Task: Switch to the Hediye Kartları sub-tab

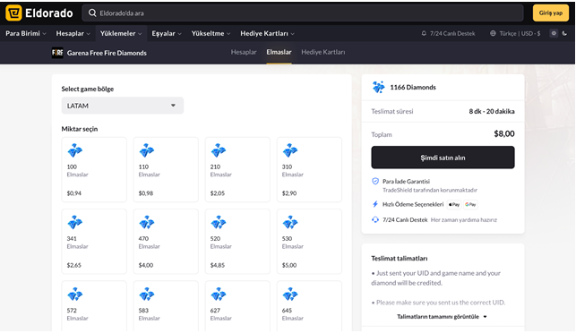Action: click(322, 52)
